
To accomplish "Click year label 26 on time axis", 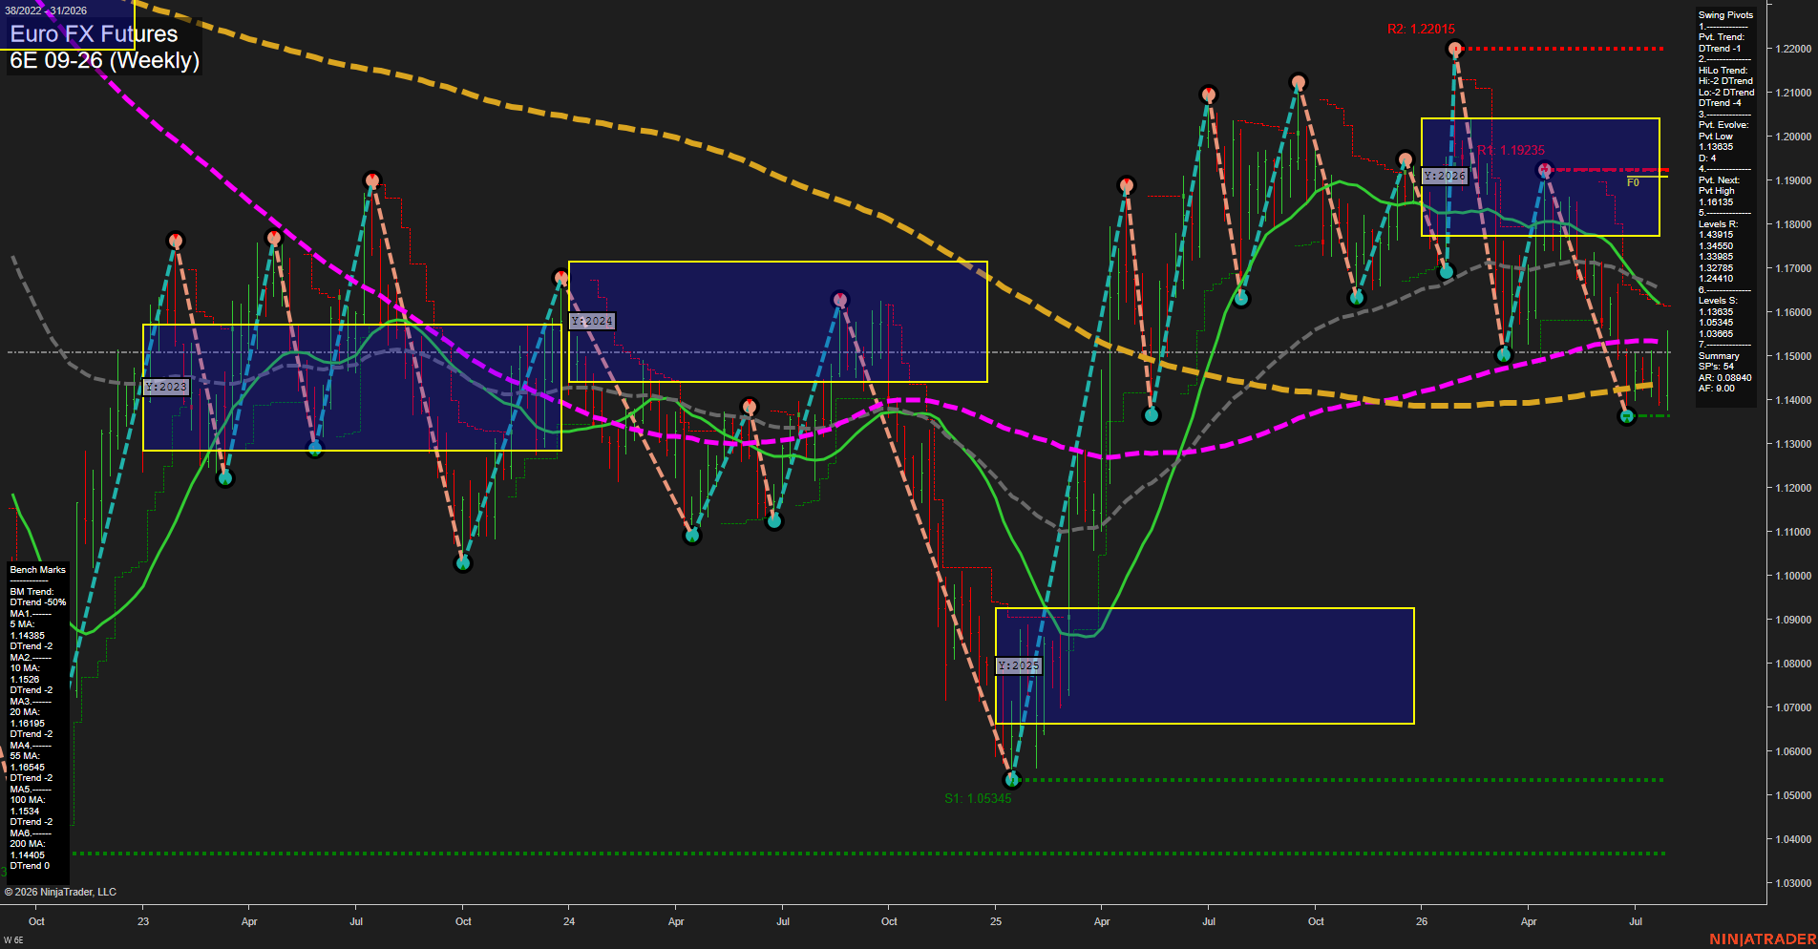I will tap(1422, 921).
